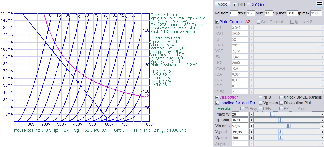This screenshot has width=324, height=147.
Task: Click right arrow of Vin ampl slider
Action: point(322,126)
